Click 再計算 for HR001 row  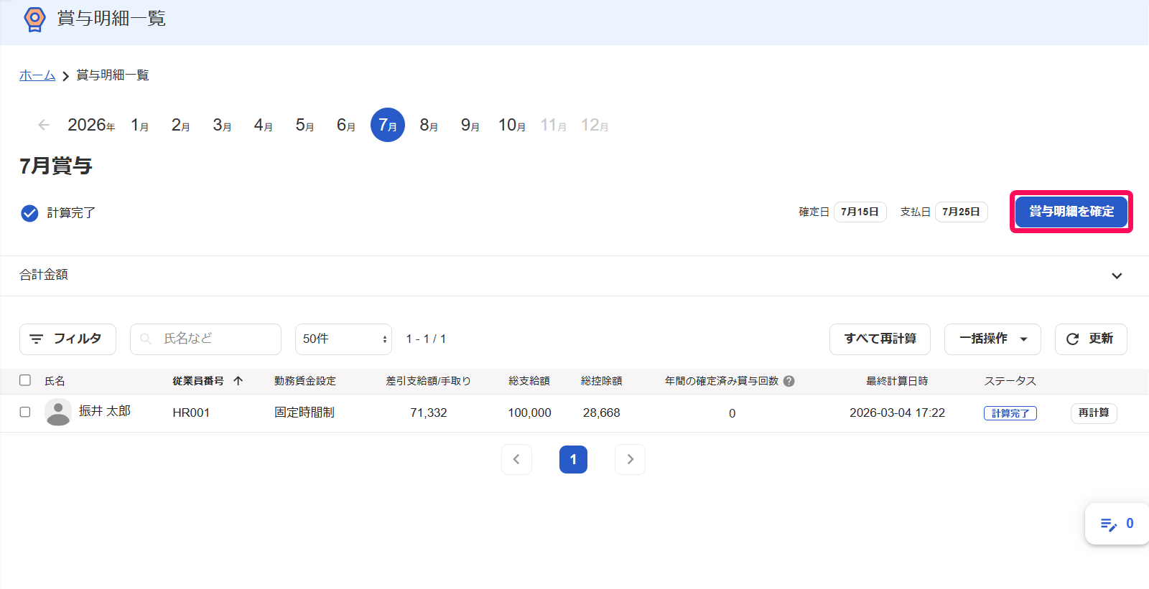1094,413
